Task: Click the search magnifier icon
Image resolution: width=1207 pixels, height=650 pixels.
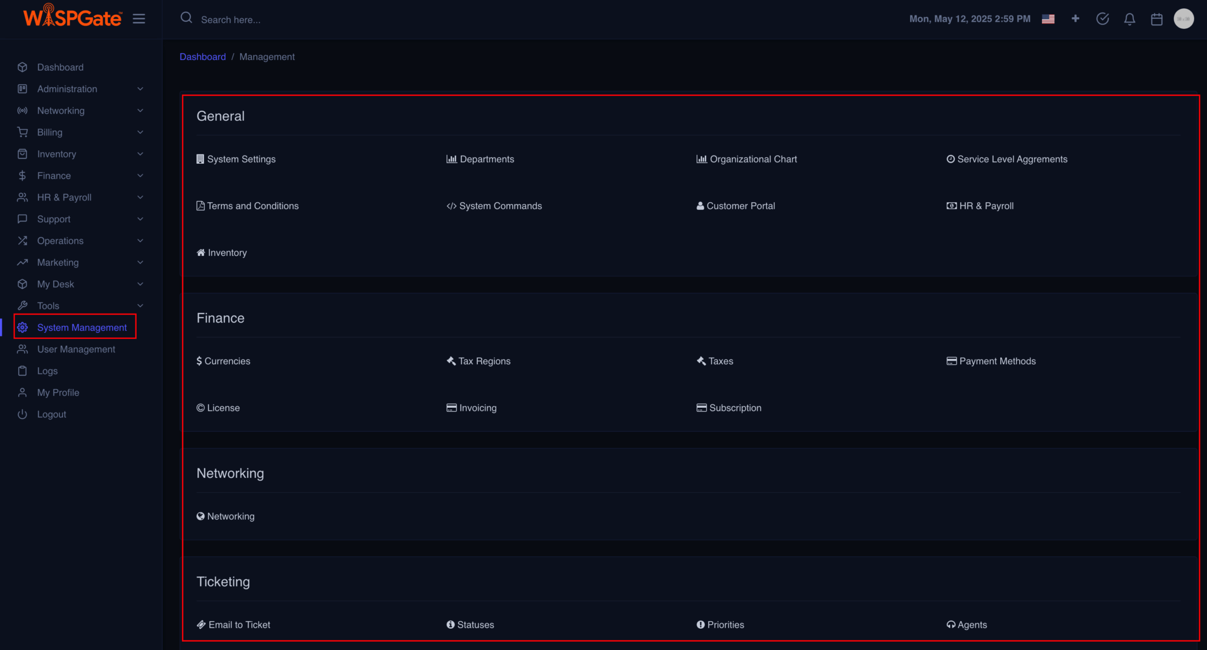Action: pos(186,18)
